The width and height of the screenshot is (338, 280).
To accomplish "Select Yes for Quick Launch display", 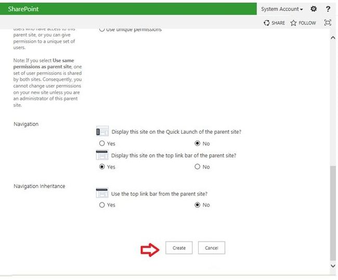I will click(x=102, y=144).
